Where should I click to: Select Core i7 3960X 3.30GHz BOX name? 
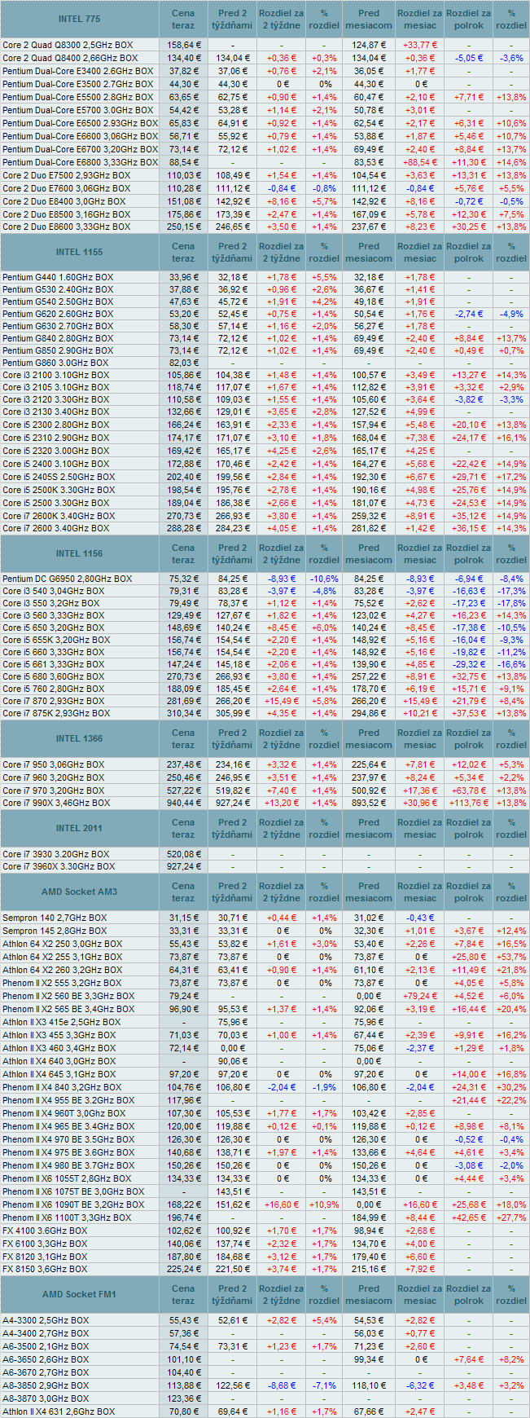[x=59, y=866]
